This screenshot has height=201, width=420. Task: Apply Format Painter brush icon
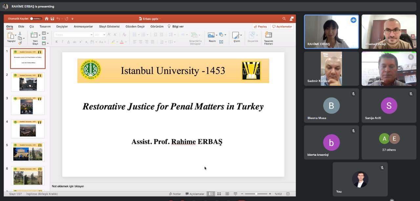tap(20, 43)
